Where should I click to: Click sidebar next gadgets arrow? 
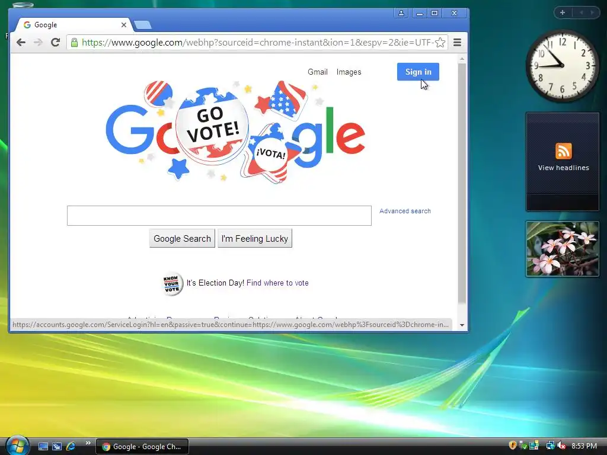592,12
